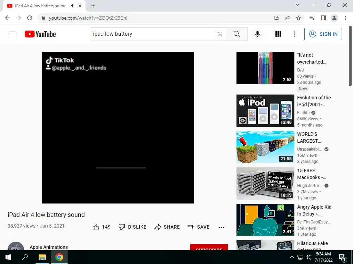This screenshot has width=353, height=264.
Task: Open 15 FREE MacBooks video thumbnail
Action: coord(265,184)
